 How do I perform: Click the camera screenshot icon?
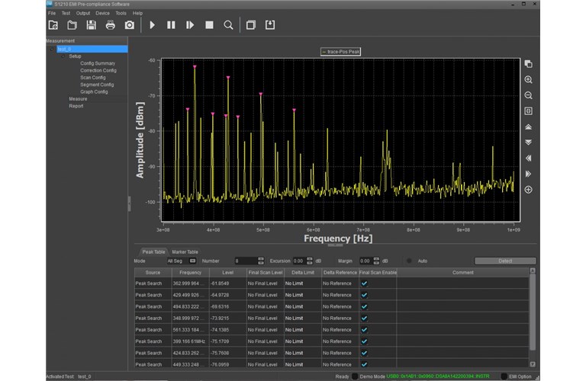(x=130, y=25)
